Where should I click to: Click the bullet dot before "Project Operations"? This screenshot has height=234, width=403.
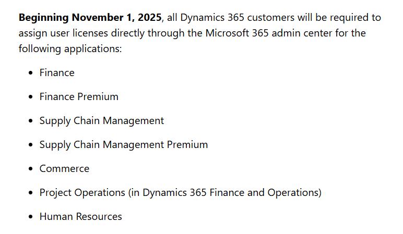tap(31, 193)
